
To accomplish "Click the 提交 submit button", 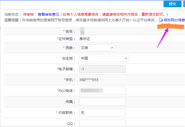I will (x=172, y=4).
